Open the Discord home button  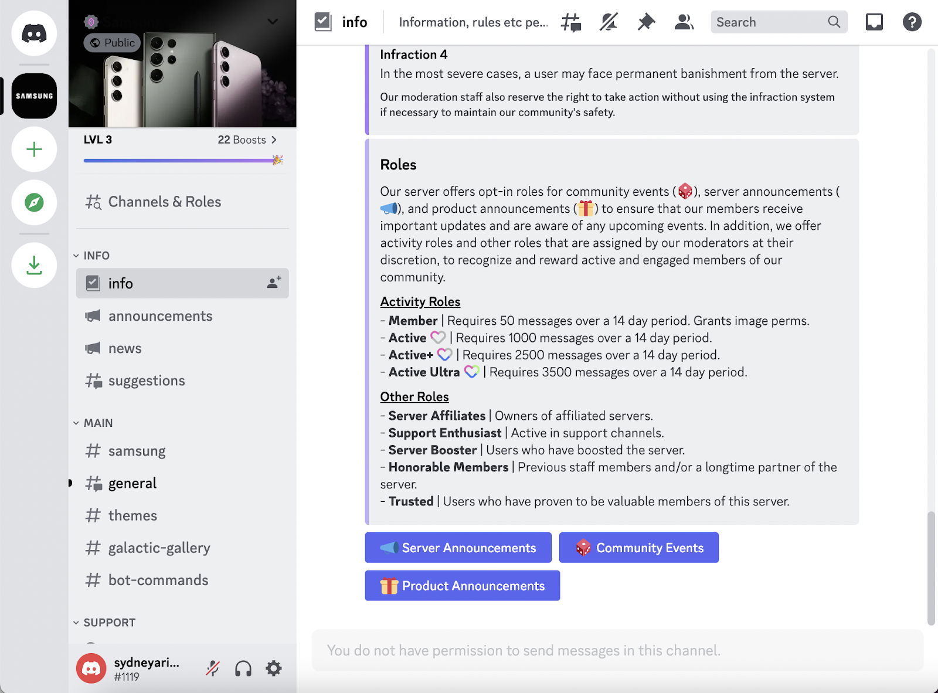(34, 33)
